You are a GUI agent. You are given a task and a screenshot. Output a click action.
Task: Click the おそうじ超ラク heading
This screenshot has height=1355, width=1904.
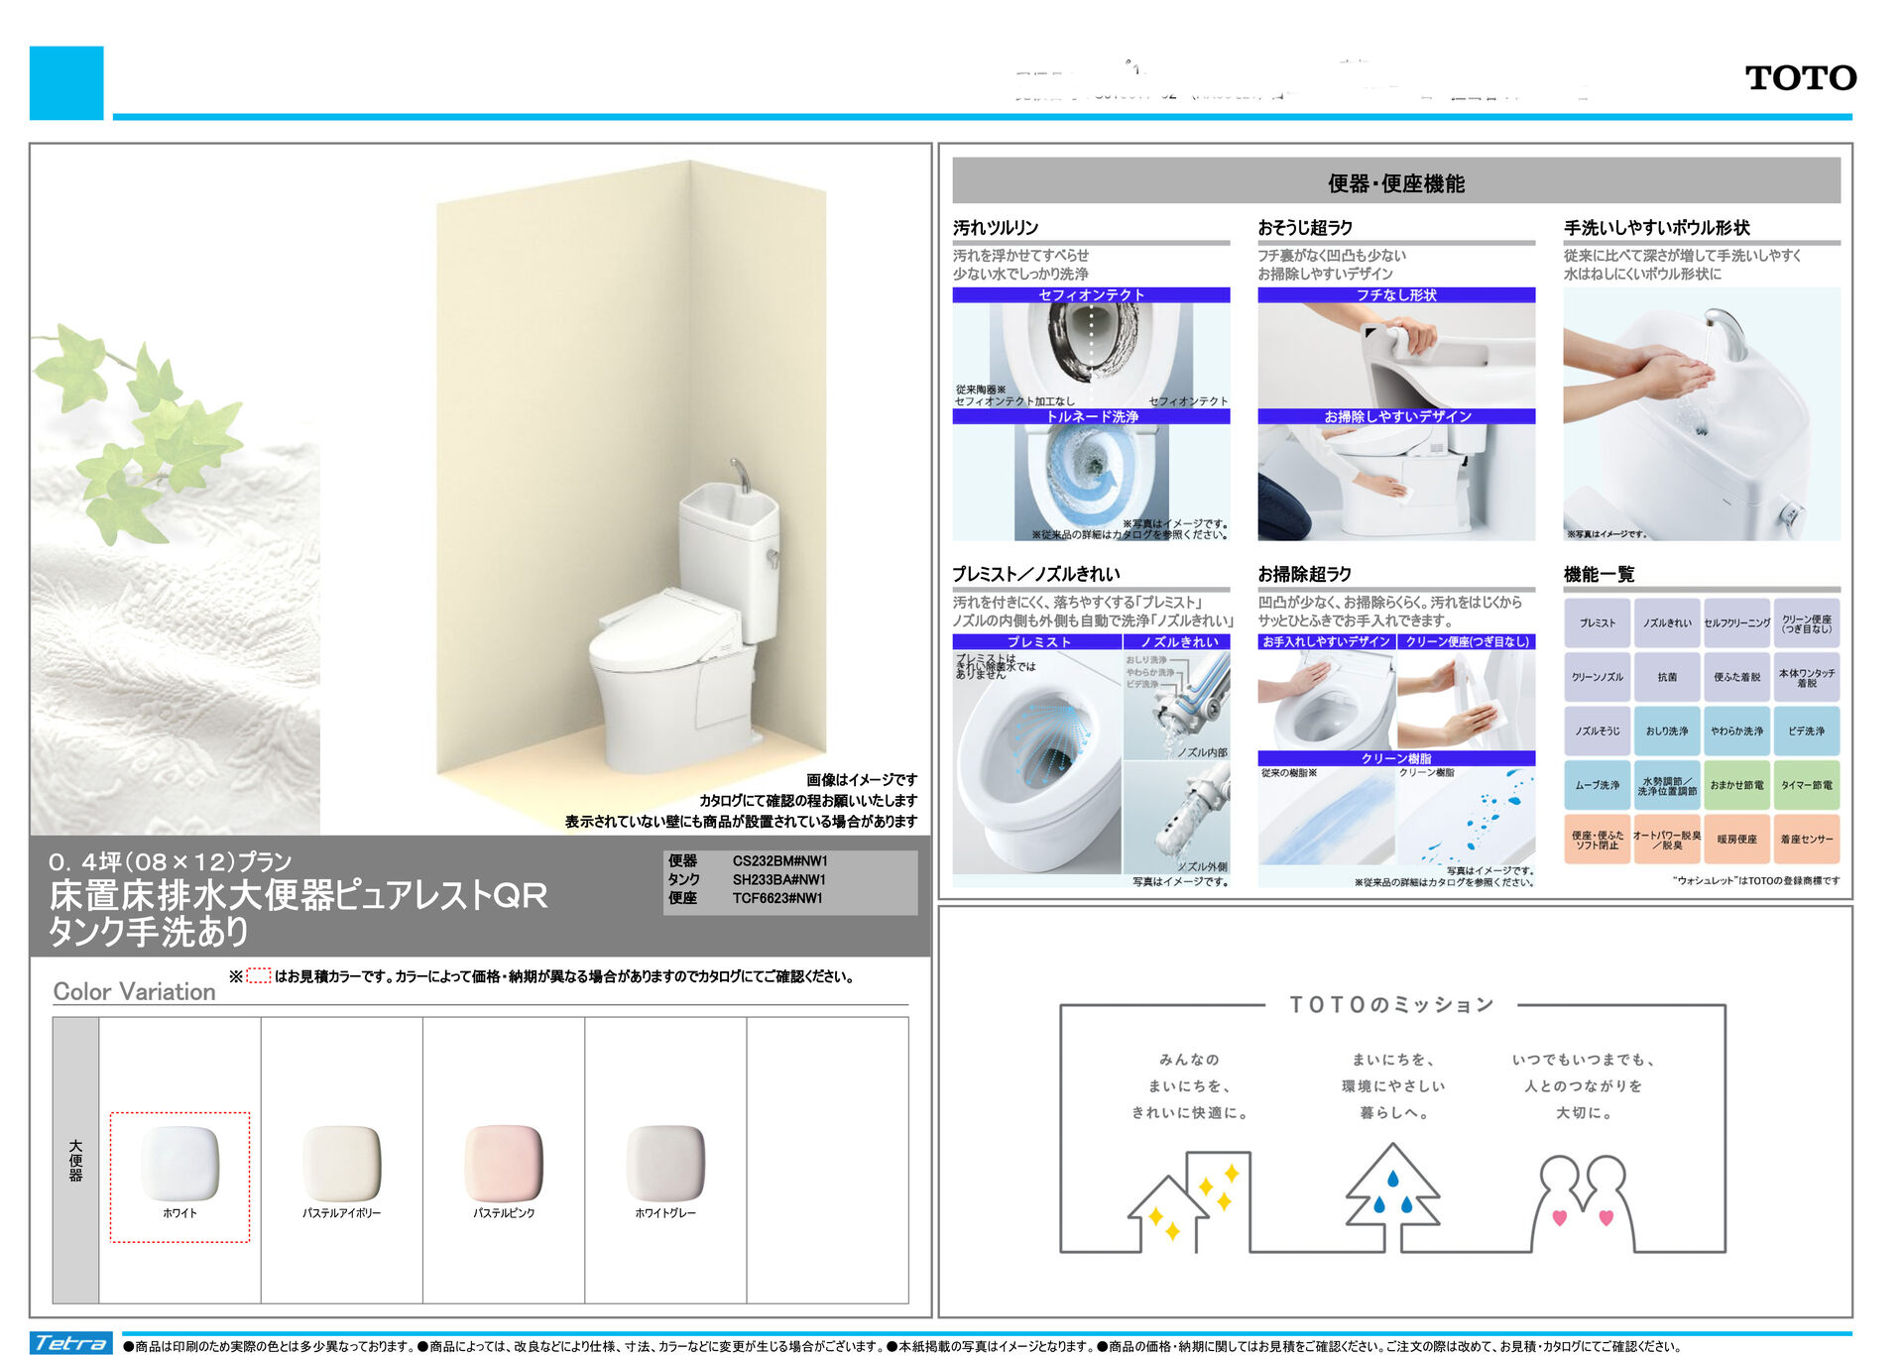(x=1305, y=228)
